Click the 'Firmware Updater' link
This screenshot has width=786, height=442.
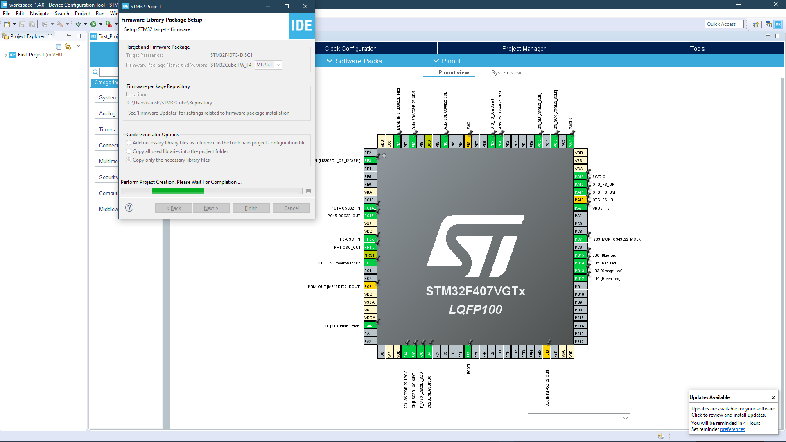157,113
